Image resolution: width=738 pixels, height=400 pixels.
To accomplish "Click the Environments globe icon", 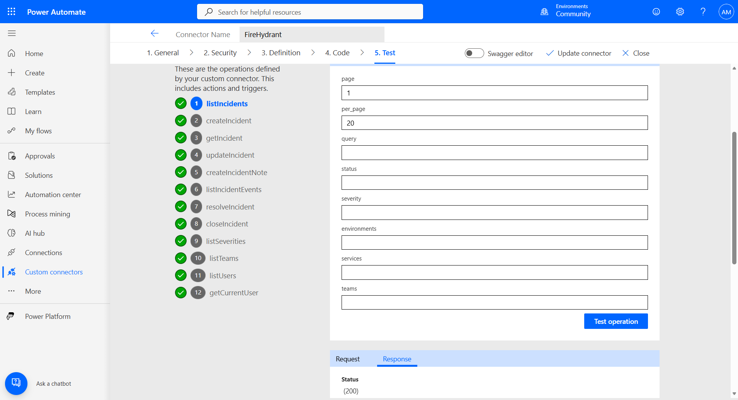I will tap(544, 12).
